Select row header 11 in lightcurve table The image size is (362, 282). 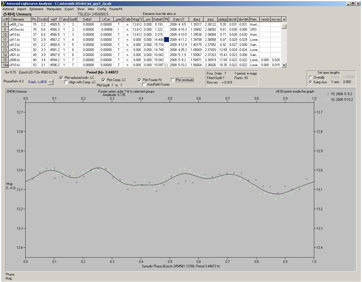click(5, 40)
